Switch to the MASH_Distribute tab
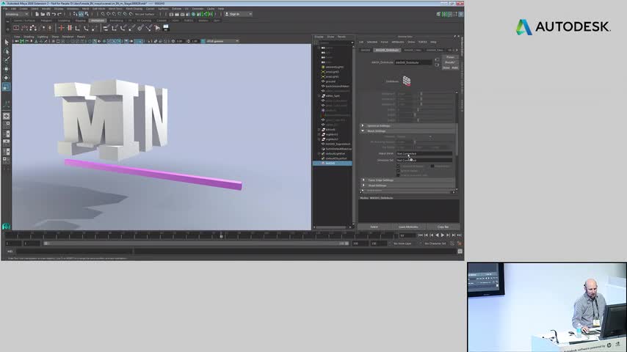627x352 pixels. [x=387, y=51]
